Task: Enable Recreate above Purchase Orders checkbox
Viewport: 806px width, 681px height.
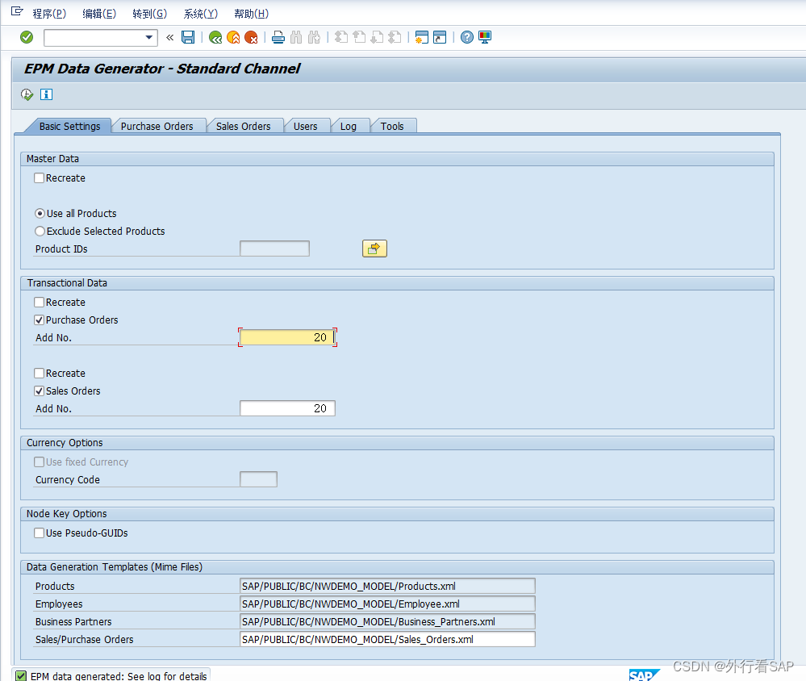Action: pos(39,303)
